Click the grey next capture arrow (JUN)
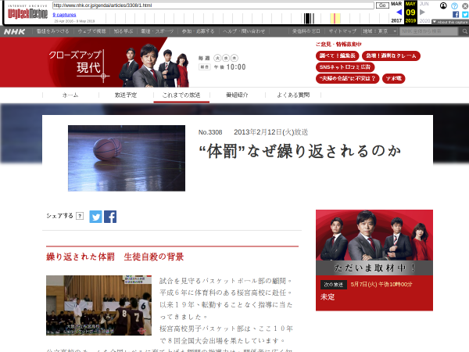The width and height of the screenshot is (469, 352). 422,12
